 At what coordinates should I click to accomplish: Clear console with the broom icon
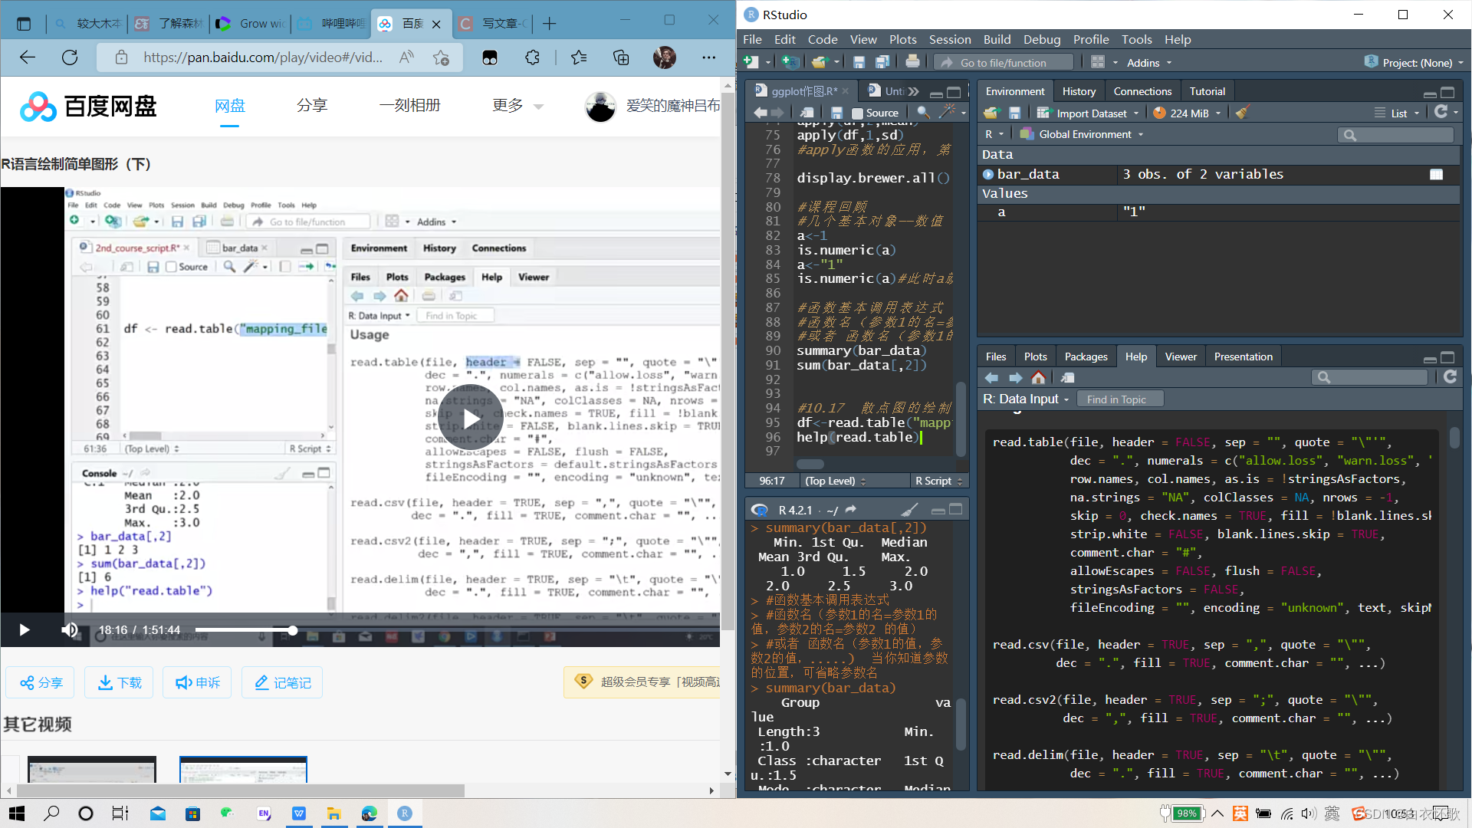pos(909,510)
